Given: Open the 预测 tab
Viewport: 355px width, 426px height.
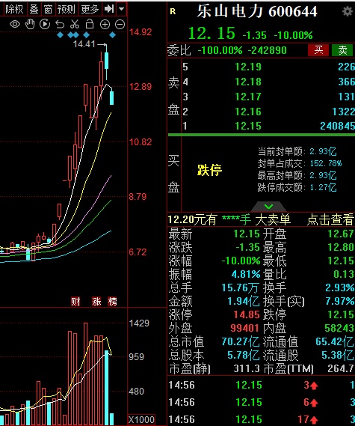Looking at the screenshot, I should (x=67, y=9).
